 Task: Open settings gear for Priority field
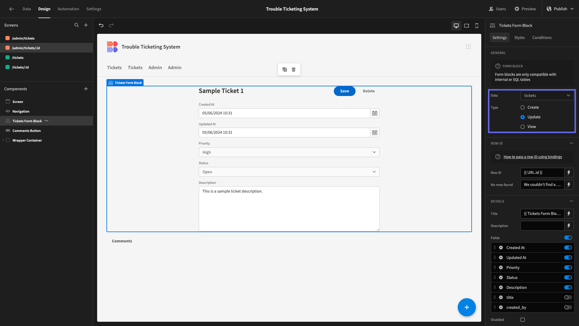click(x=501, y=267)
